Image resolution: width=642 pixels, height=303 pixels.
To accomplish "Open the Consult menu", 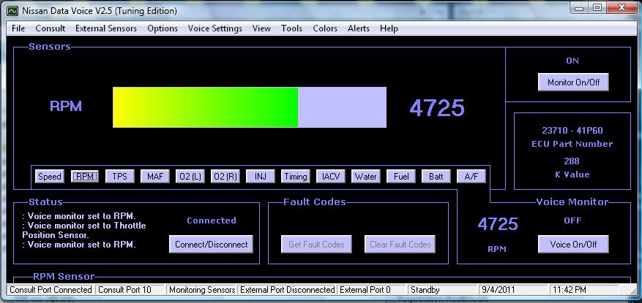I will (x=51, y=28).
